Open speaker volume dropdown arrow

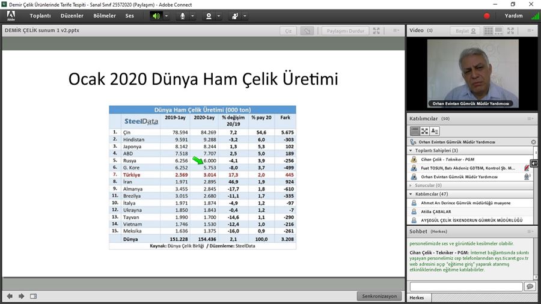pyautogui.click(x=167, y=16)
